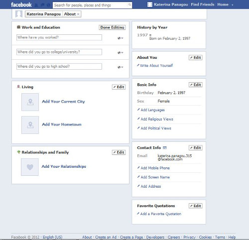This screenshot has height=240, width=249.
Task: Open Create an Ad footer link
Action: coord(106,237)
